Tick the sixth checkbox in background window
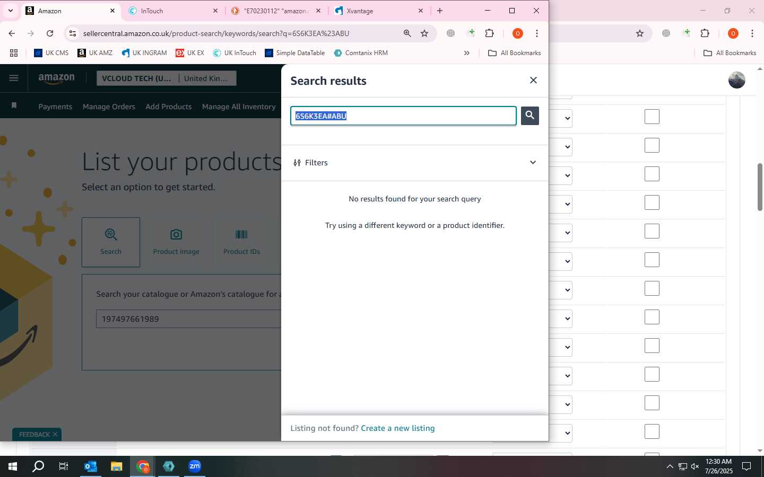Image resolution: width=764 pixels, height=477 pixels. [652, 260]
